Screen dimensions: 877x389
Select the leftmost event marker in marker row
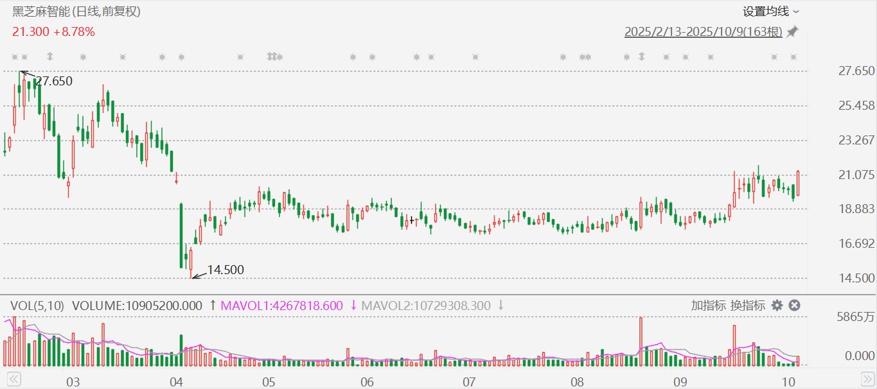15,57
